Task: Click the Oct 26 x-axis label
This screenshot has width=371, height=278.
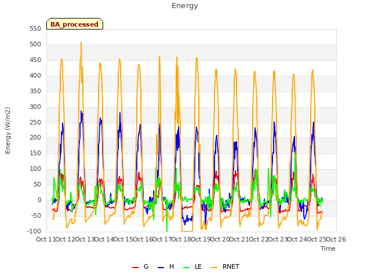Action: point(336,239)
